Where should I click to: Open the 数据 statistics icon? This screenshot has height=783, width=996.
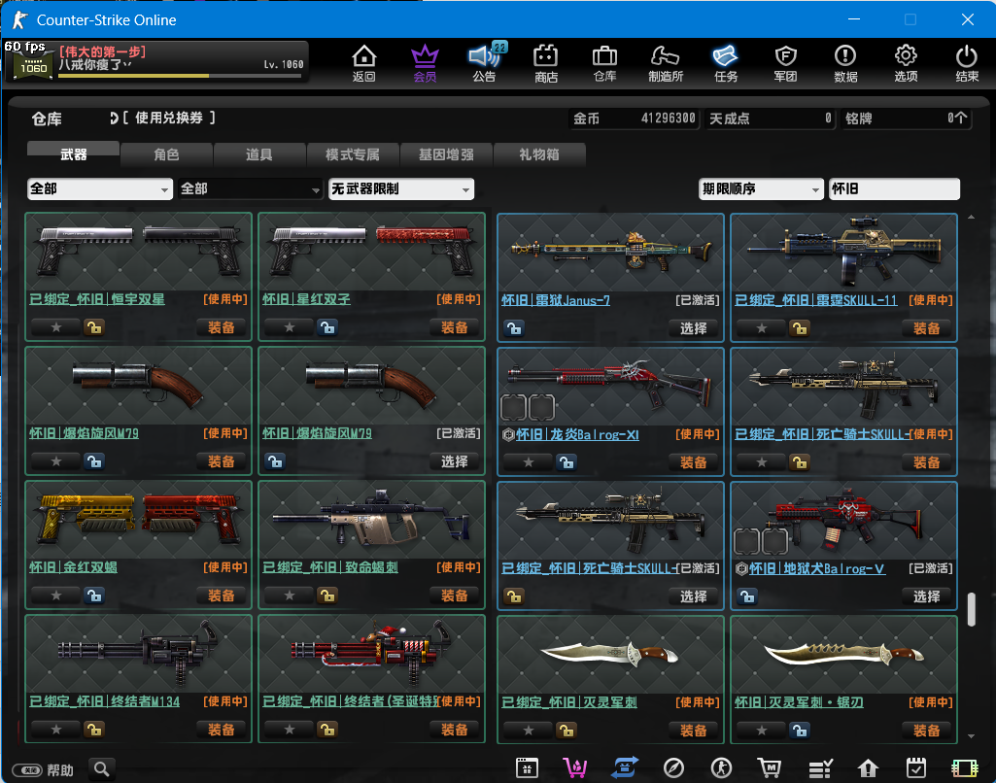tap(845, 63)
